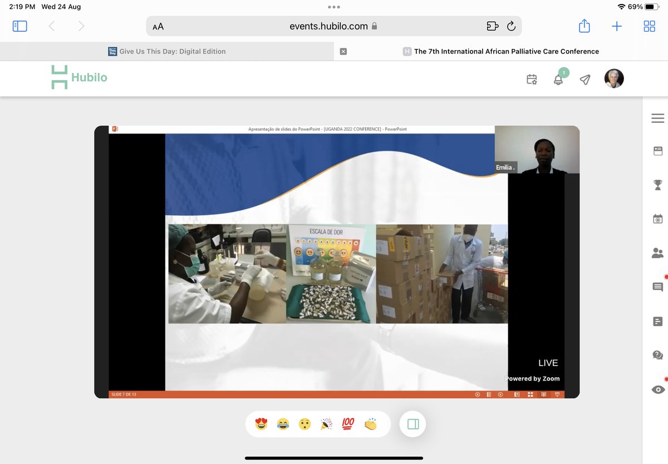The width and height of the screenshot is (668, 464).
Task: Click the paper-plane send icon
Action: [x=585, y=80]
